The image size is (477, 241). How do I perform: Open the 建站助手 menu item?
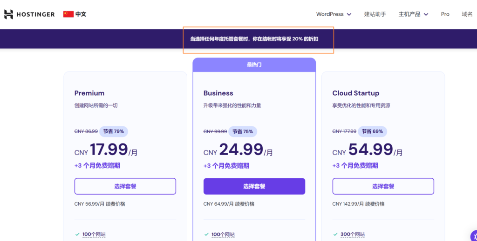click(375, 14)
